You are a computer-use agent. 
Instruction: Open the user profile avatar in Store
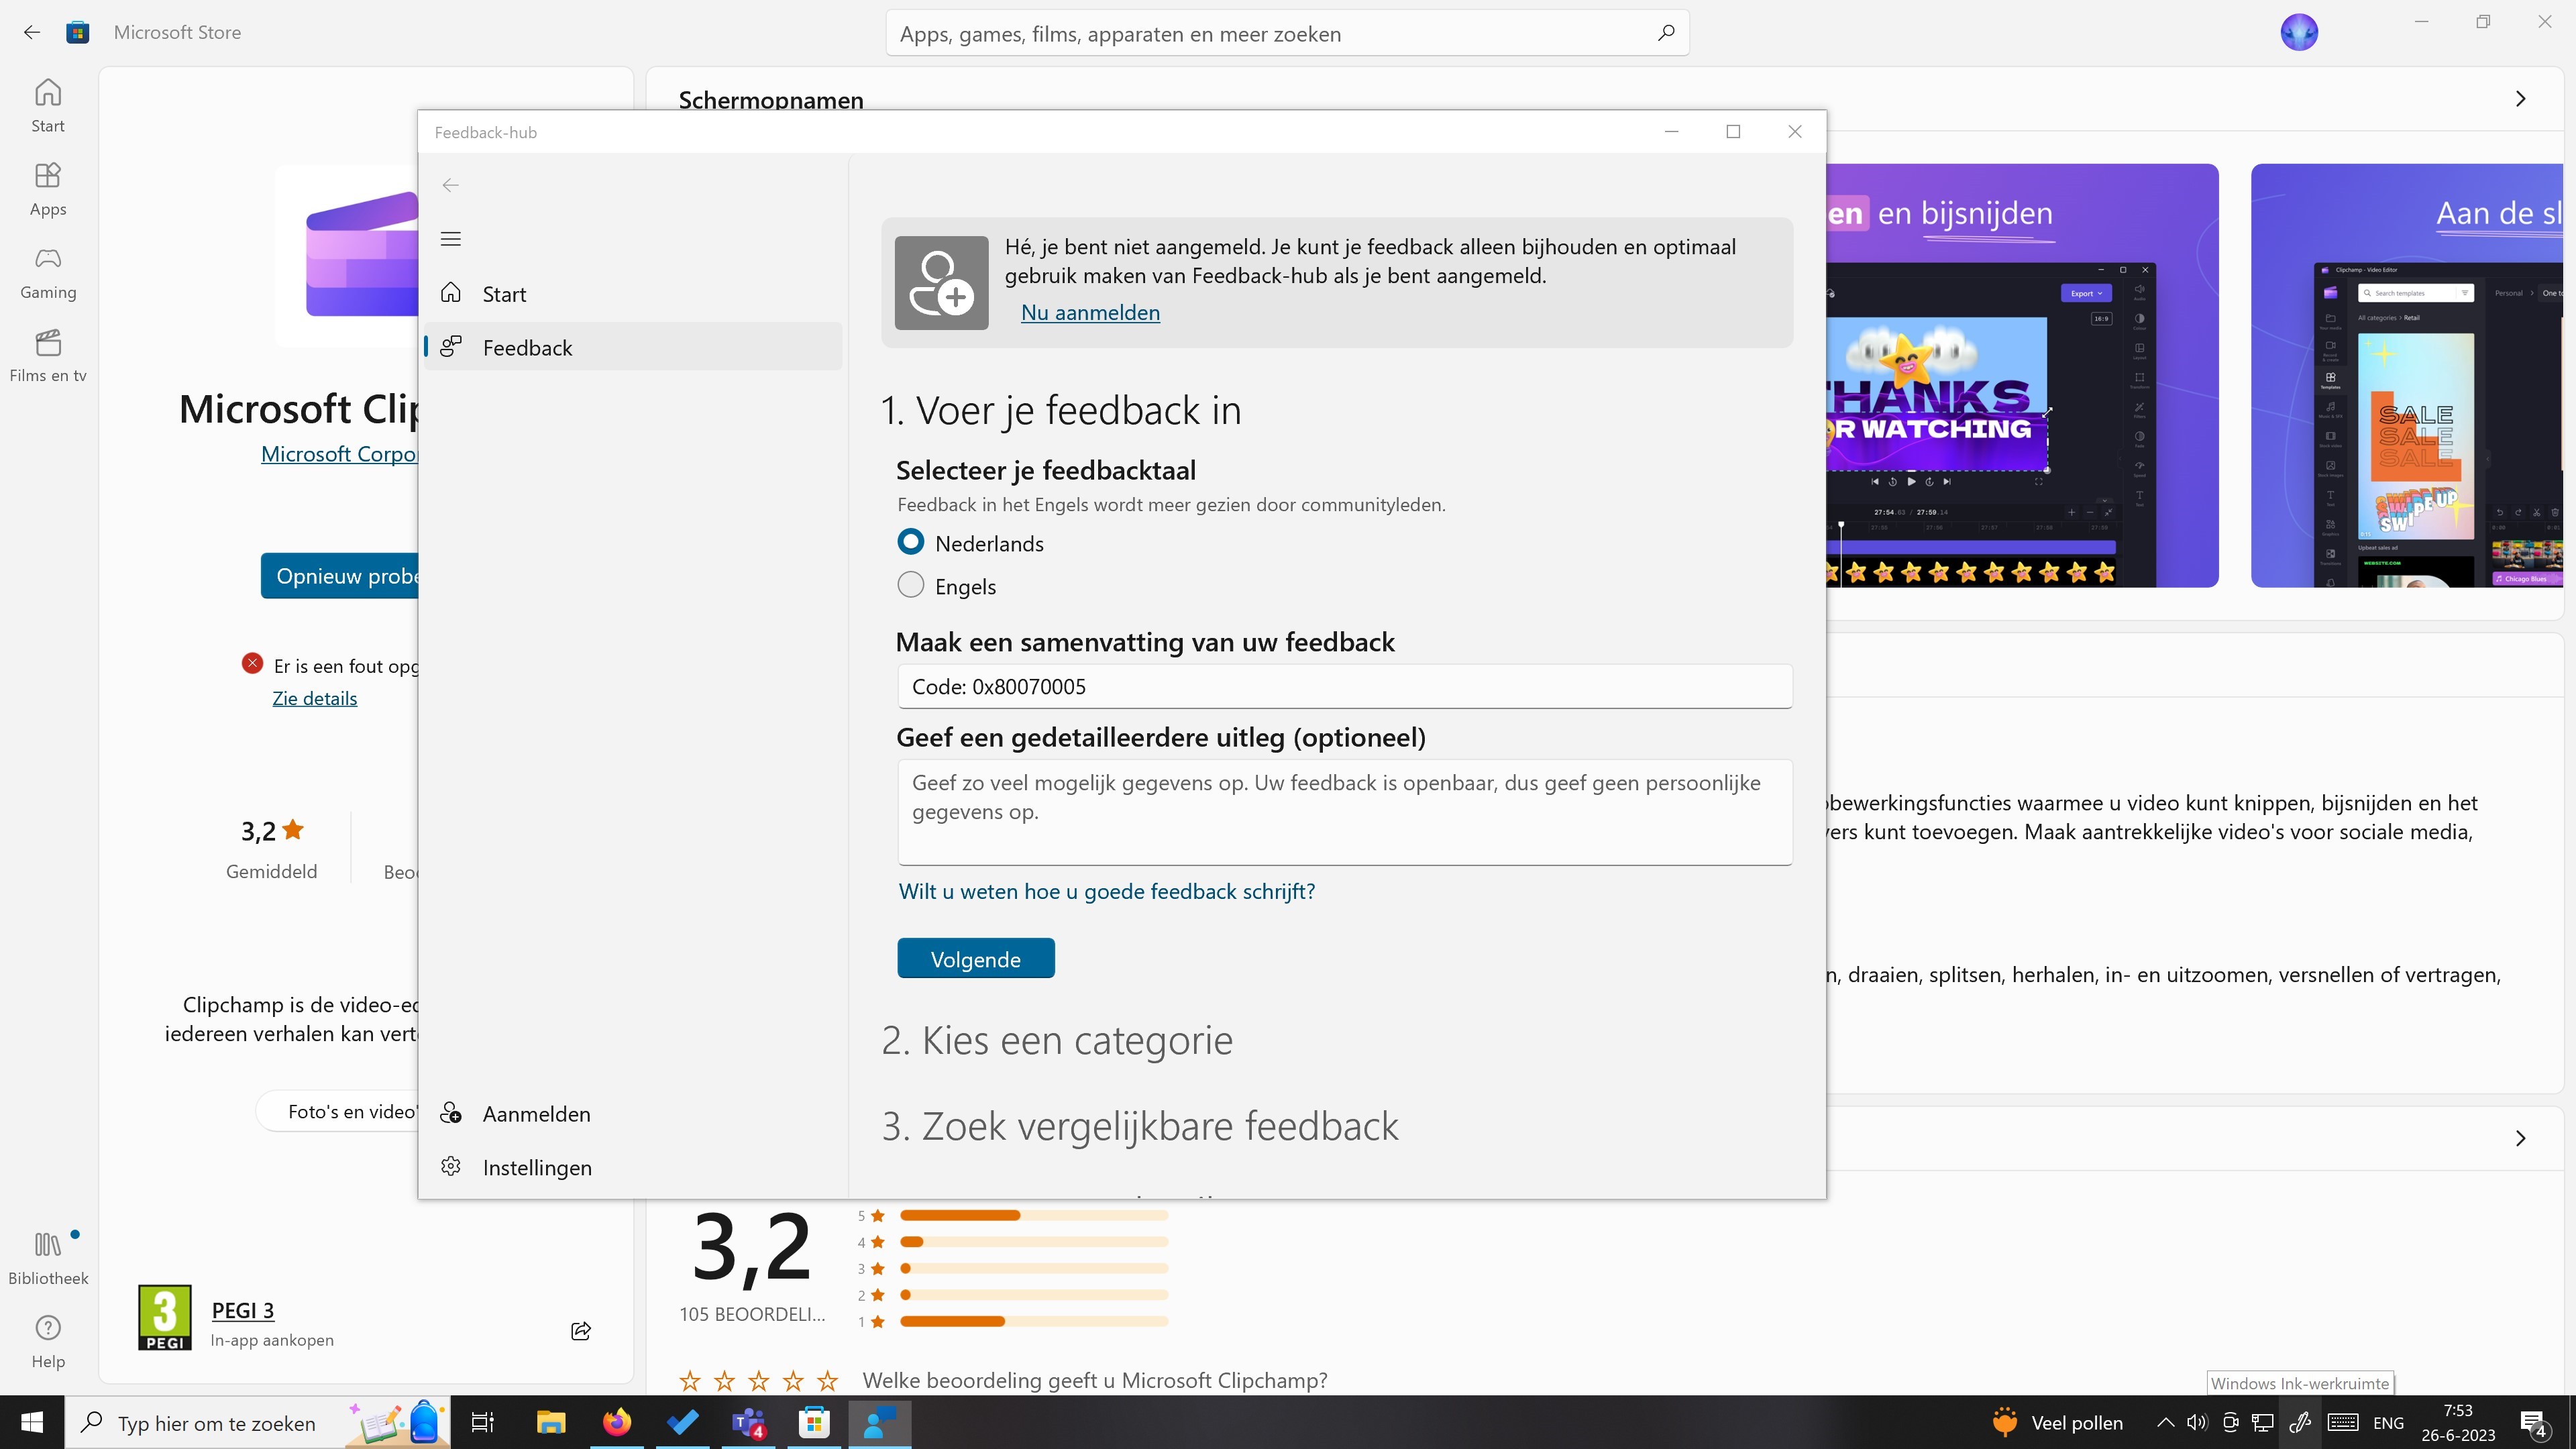tap(2299, 32)
